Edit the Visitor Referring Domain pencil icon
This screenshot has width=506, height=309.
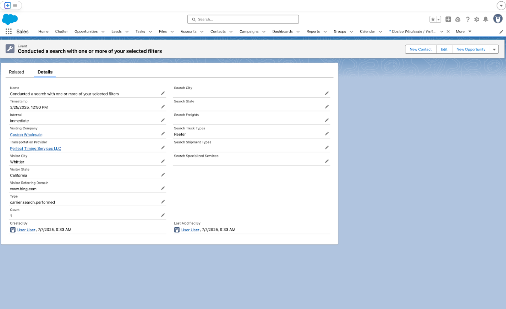coord(163,188)
